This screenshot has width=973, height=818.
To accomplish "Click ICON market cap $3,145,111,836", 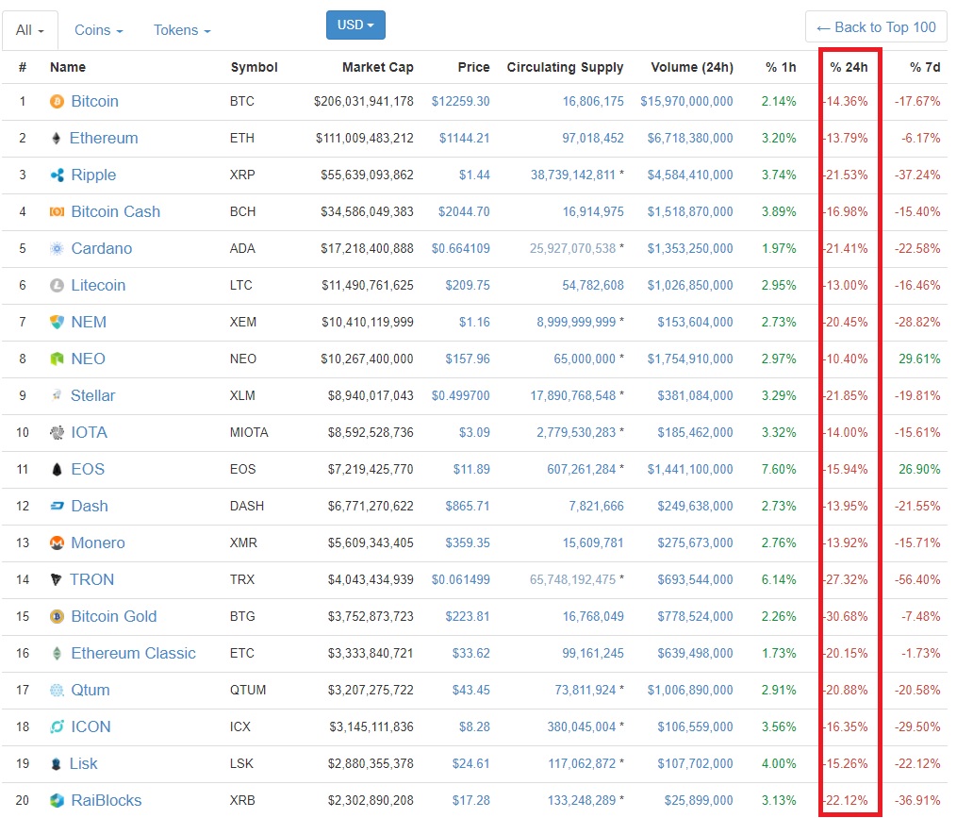I will point(371,726).
